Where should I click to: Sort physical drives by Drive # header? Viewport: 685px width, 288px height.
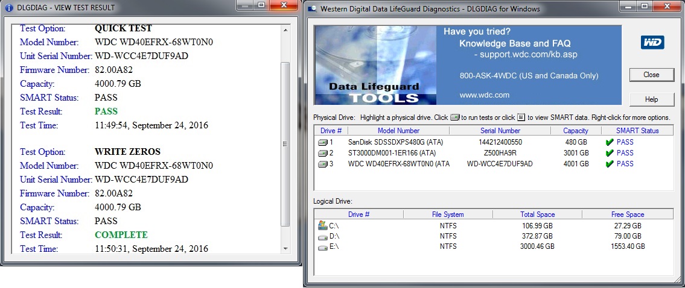tap(331, 131)
